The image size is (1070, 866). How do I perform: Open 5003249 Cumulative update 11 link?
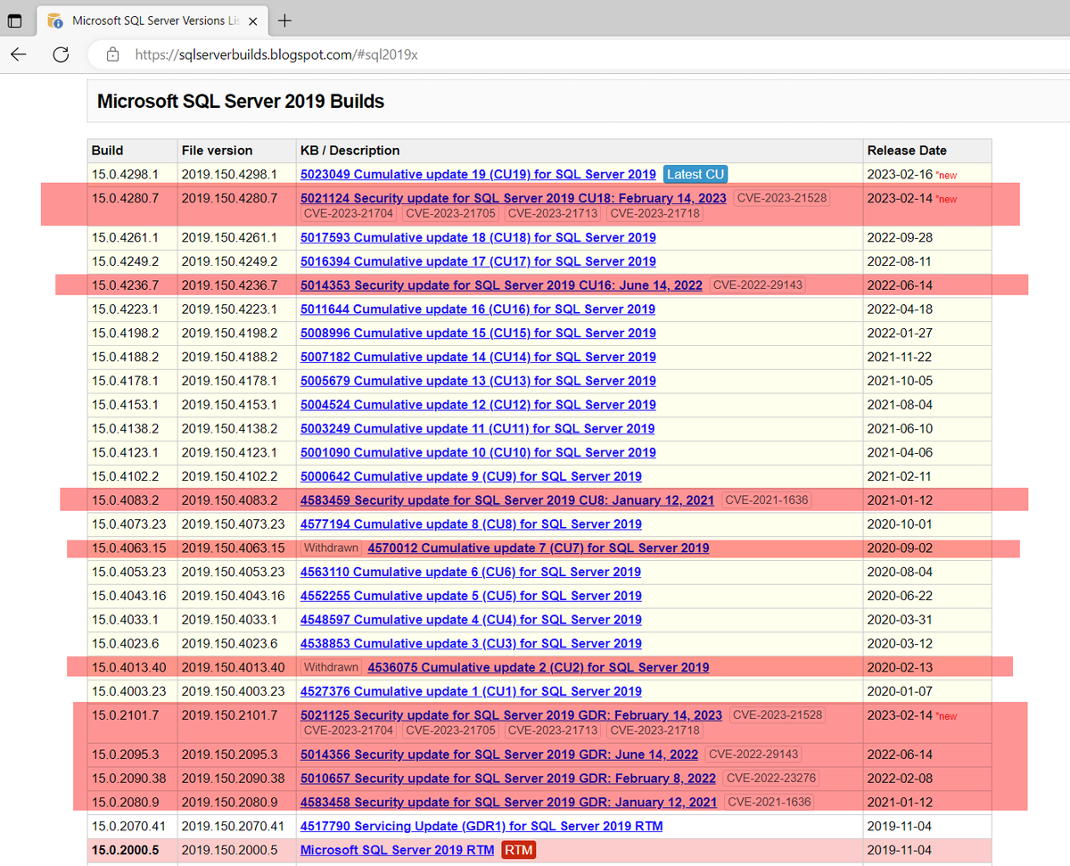tap(477, 428)
